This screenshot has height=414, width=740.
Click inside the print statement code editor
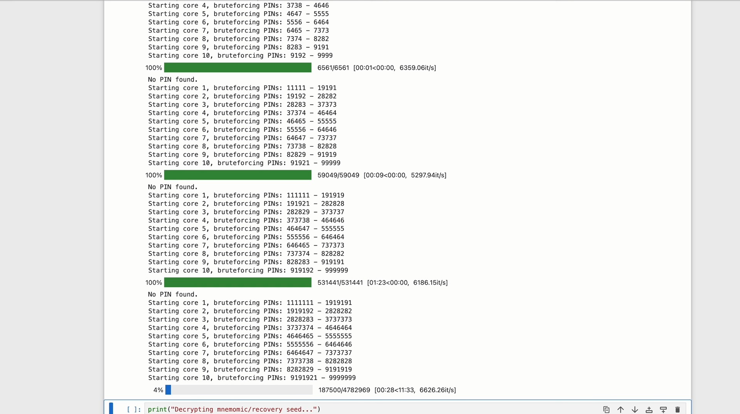[x=424, y=409]
